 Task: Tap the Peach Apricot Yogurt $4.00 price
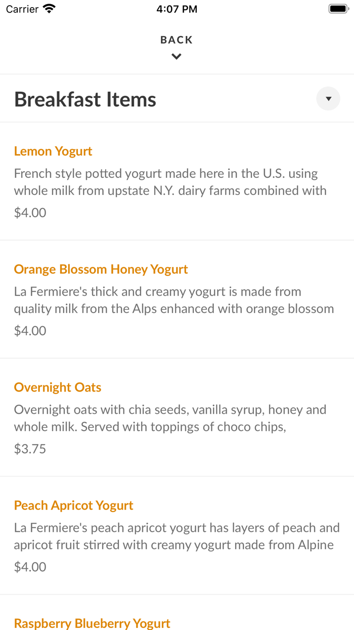tap(30, 567)
